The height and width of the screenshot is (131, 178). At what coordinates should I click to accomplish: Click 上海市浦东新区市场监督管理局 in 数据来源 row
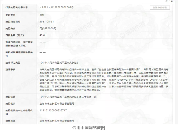(57, 121)
